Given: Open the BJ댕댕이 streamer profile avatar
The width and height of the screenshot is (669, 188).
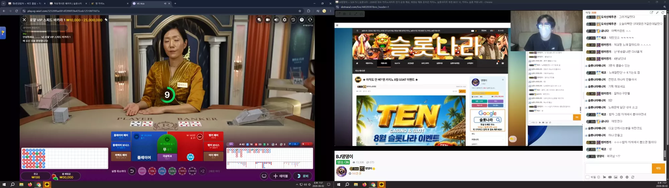Looking at the screenshot, I should pos(342,171).
